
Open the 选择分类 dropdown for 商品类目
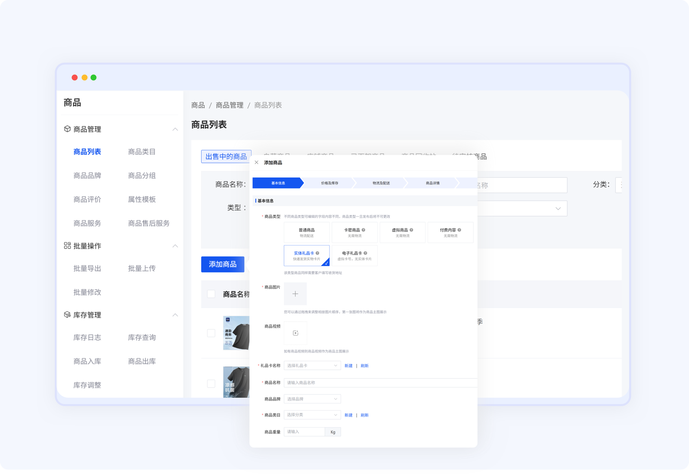[312, 415]
